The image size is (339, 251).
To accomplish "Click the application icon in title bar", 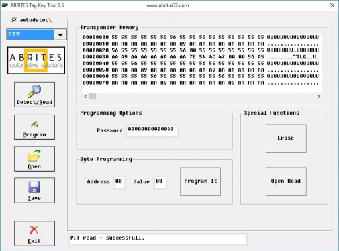I will [5, 5].
